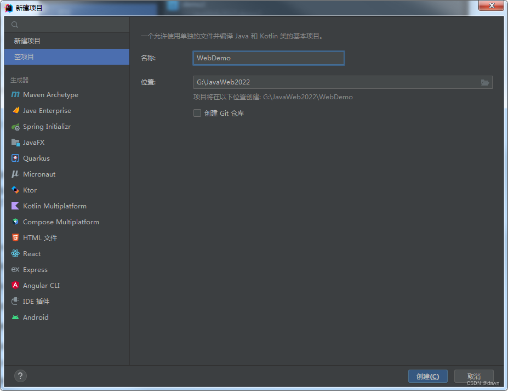Click the JavaFX folder icon
The width and height of the screenshot is (508, 391).
pyautogui.click(x=15, y=143)
